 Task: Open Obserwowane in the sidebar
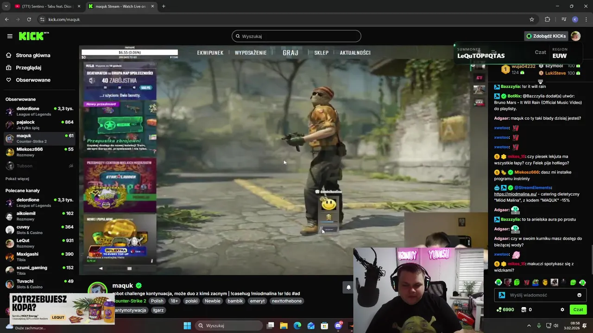(x=33, y=80)
